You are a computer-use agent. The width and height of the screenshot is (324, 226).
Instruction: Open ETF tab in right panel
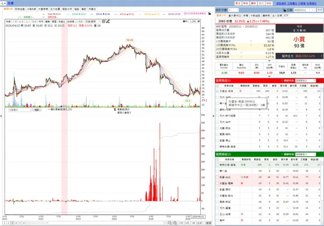[x=286, y=16]
